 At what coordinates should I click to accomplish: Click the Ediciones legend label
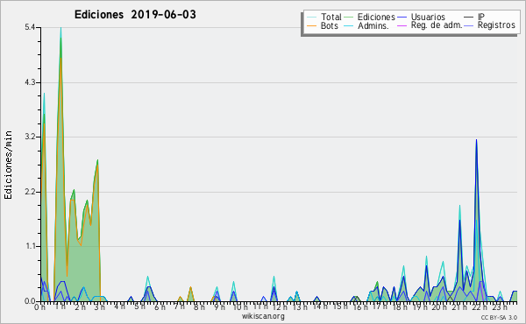tap(376, 17)
